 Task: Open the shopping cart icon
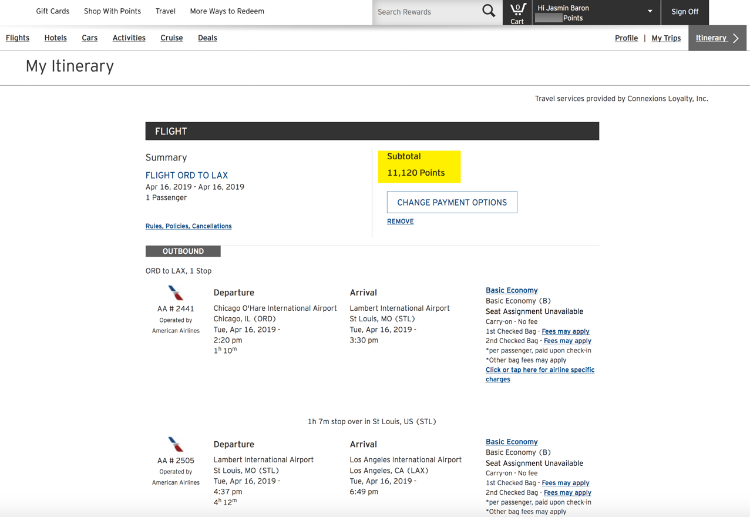[x=517, y=12]
